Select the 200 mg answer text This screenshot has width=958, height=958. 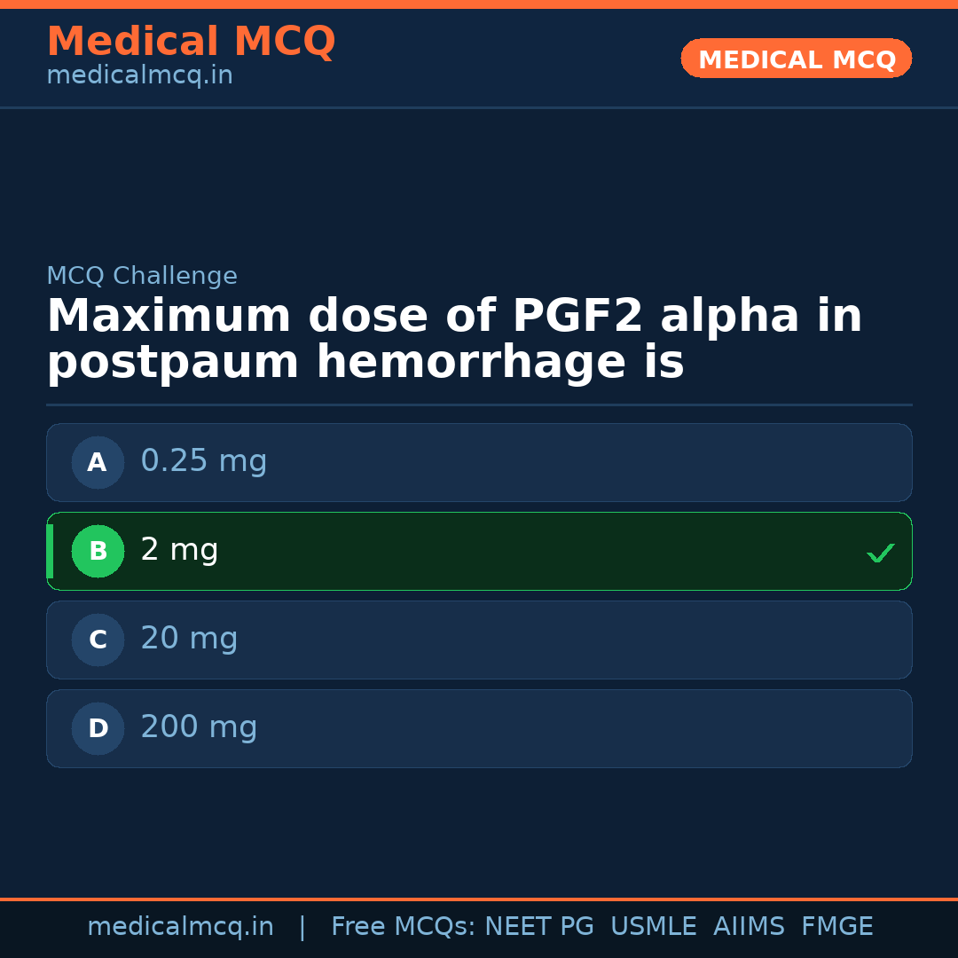click(x=199, y=727)
